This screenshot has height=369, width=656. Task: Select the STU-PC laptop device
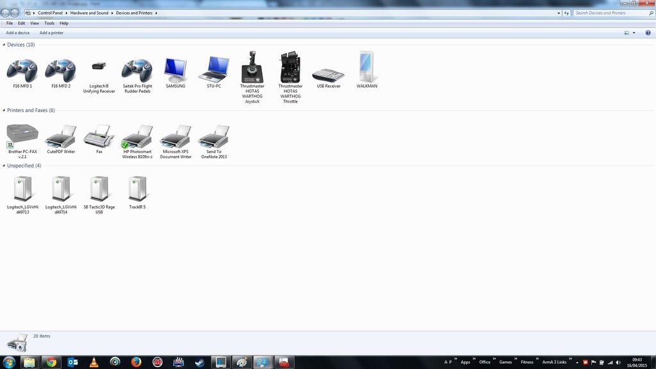pyautogui.click(x=214, y=72)
